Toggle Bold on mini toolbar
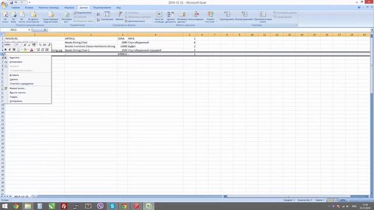The height and width of the screenshot is (210, 374). (5, 50)
